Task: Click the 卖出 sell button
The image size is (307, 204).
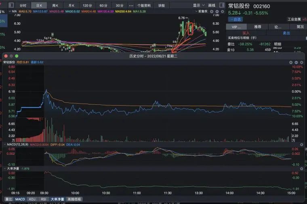Action: 286,33
